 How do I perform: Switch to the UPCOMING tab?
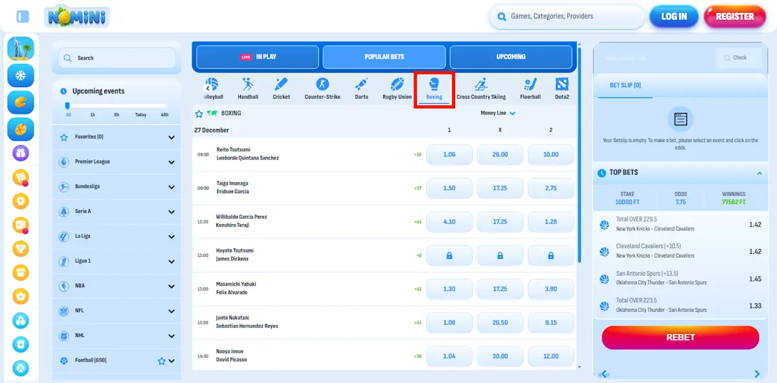pyautogui.click(x=511, y=57)
